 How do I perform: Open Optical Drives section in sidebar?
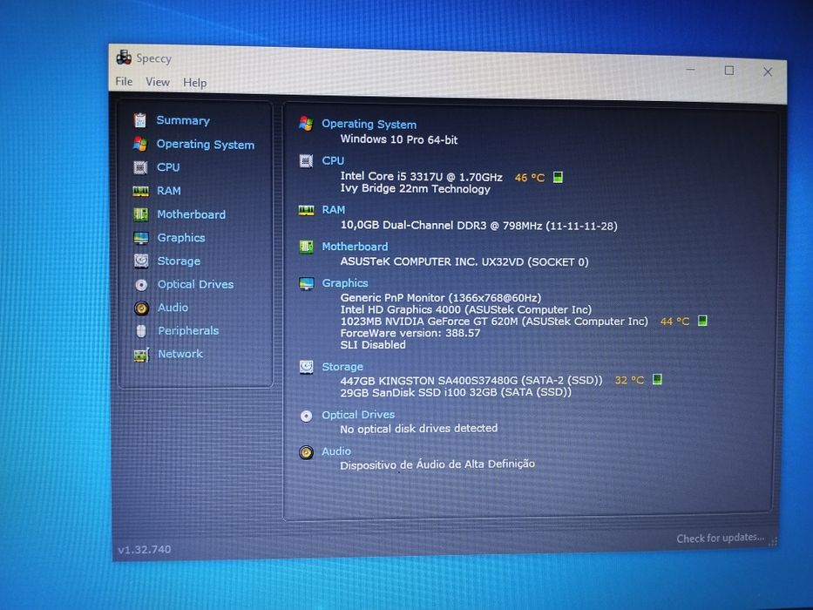click(x=195, y=284)
